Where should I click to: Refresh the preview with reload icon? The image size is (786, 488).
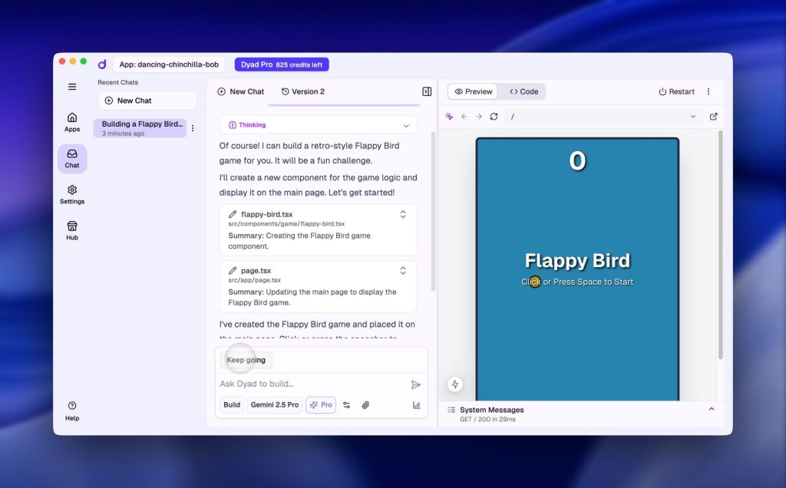click(x=494, y=117)
